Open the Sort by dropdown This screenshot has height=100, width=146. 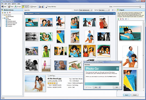(104, 10)
